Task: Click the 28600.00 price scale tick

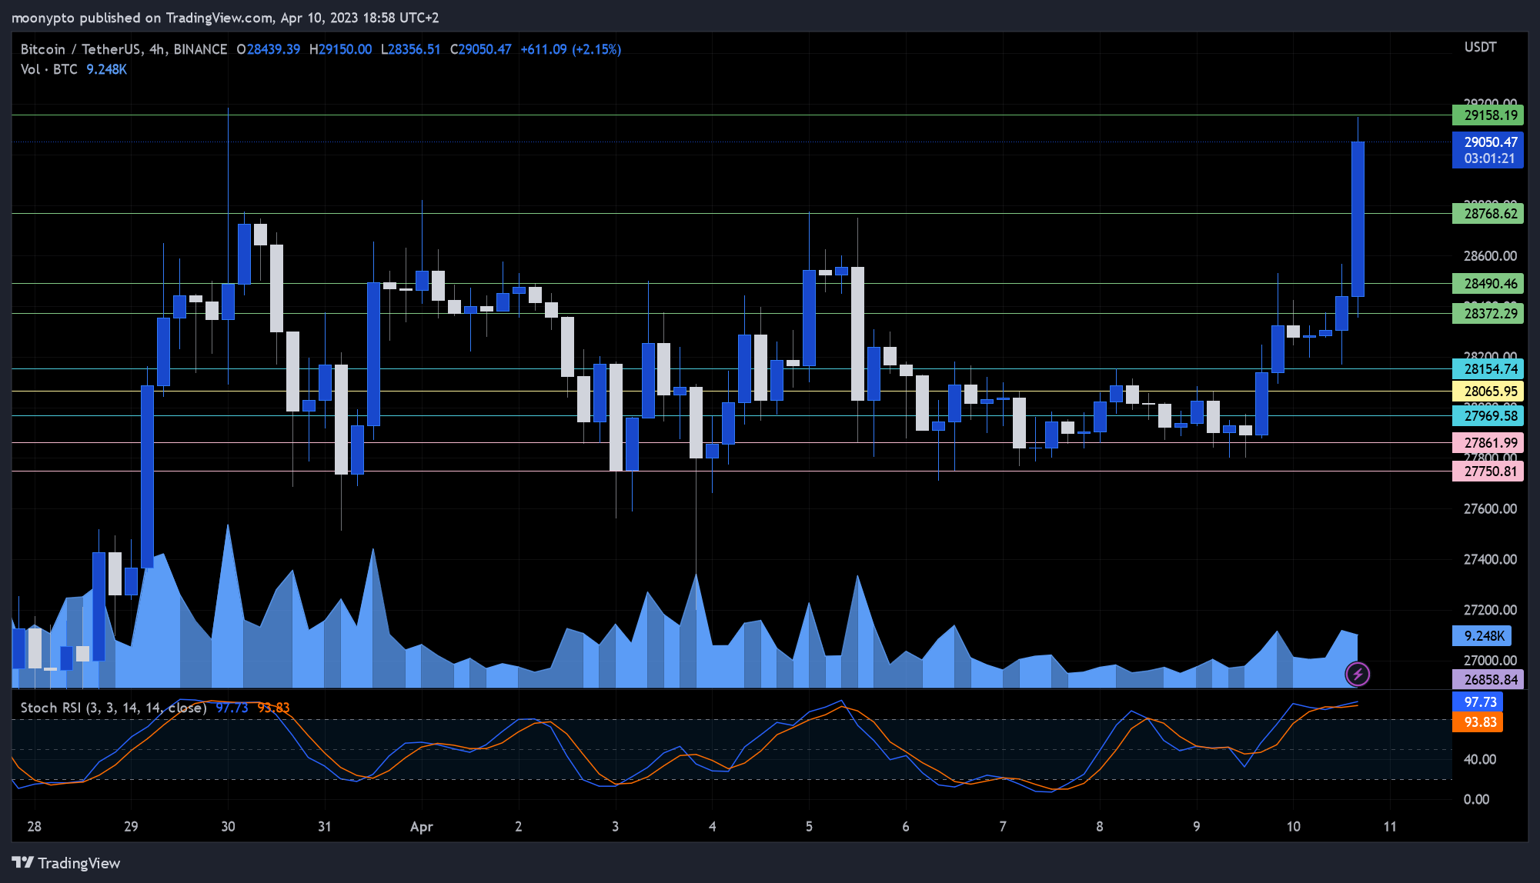Action: coord(1490,256)
